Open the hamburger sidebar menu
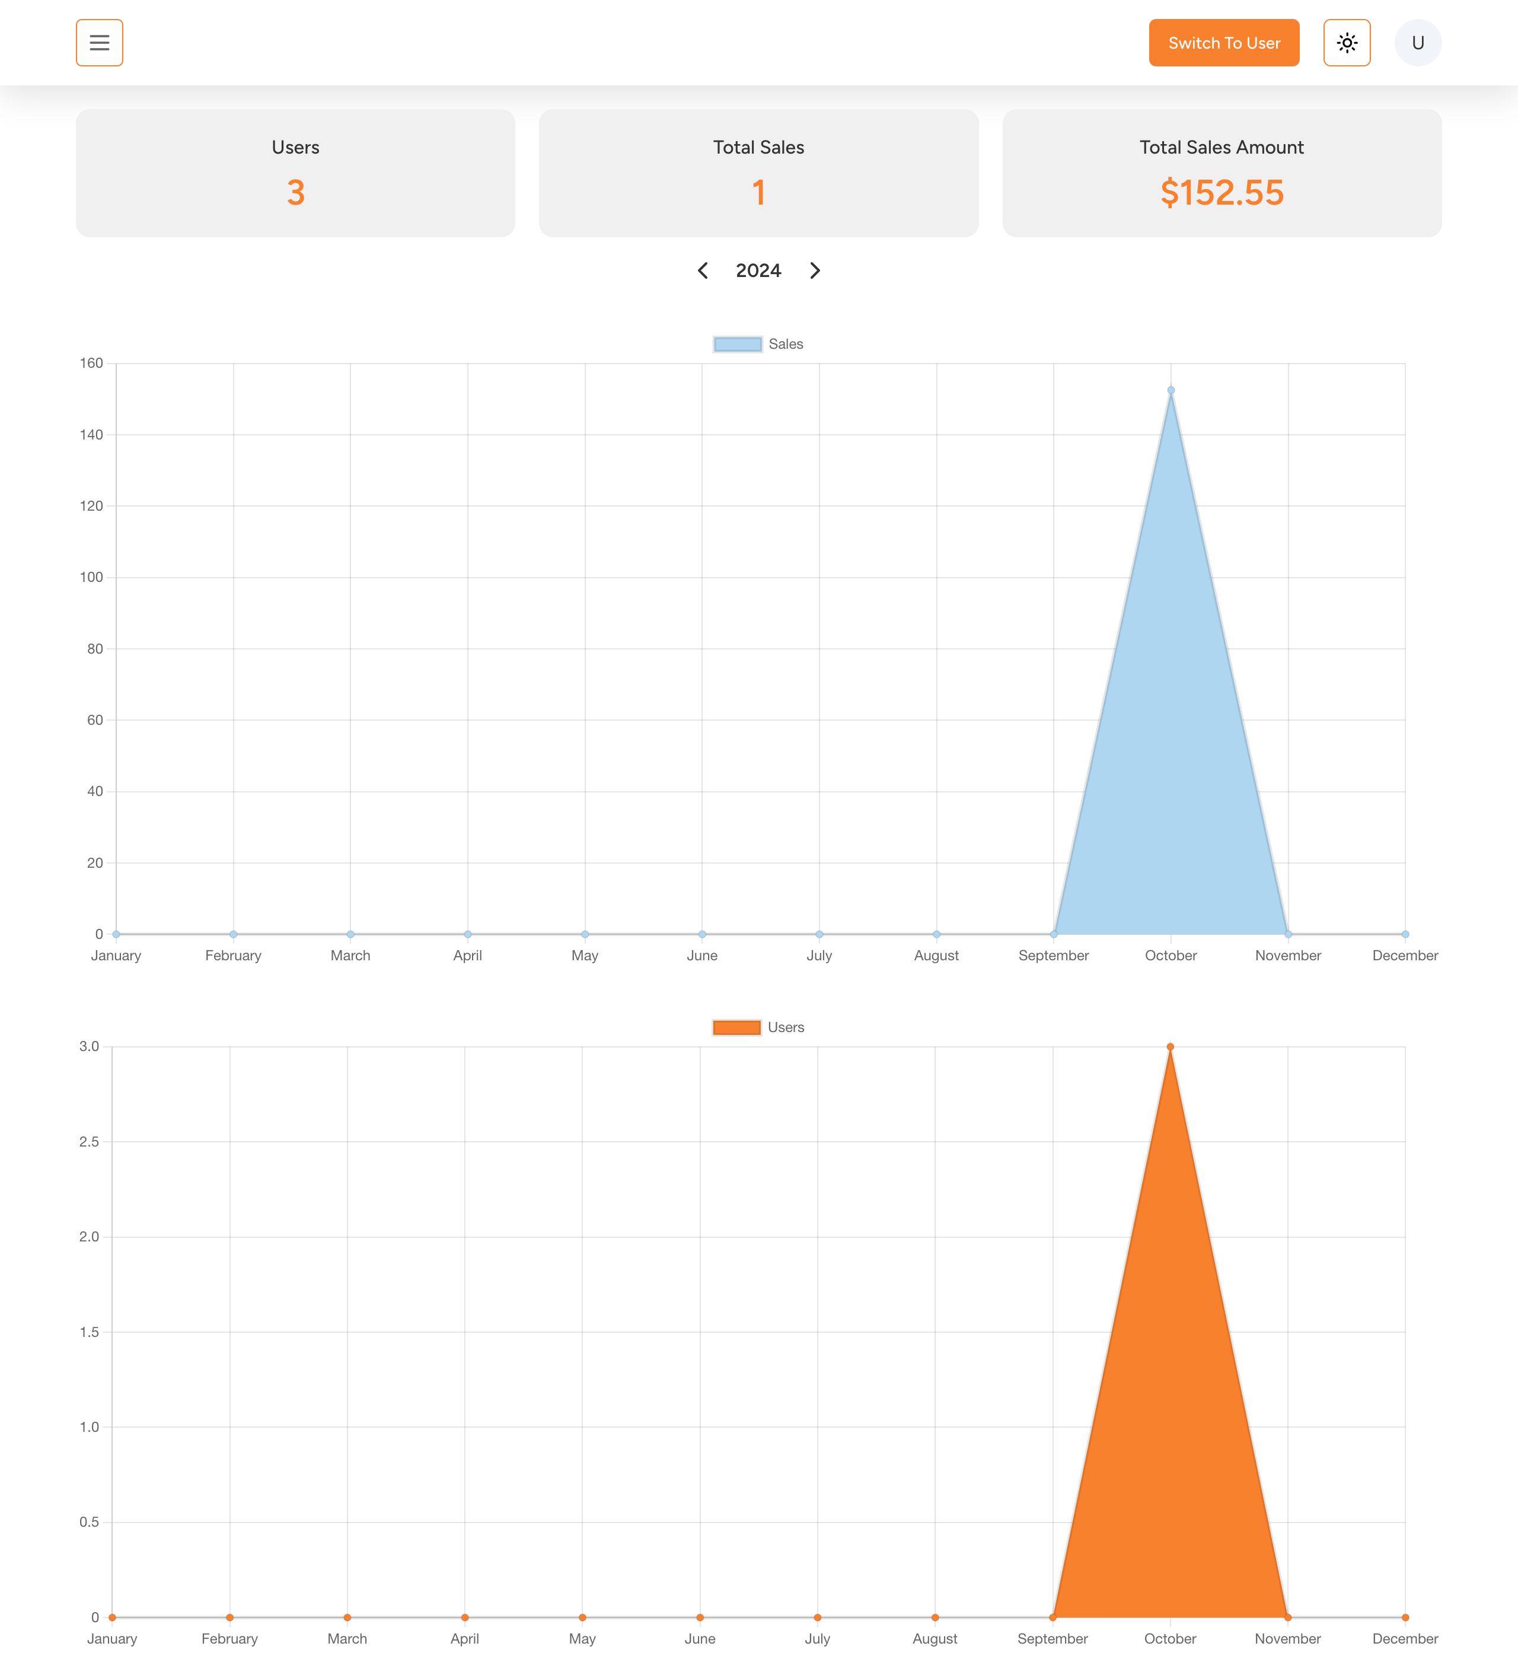The image size is (1518, 1675). (x=99, y=42)
